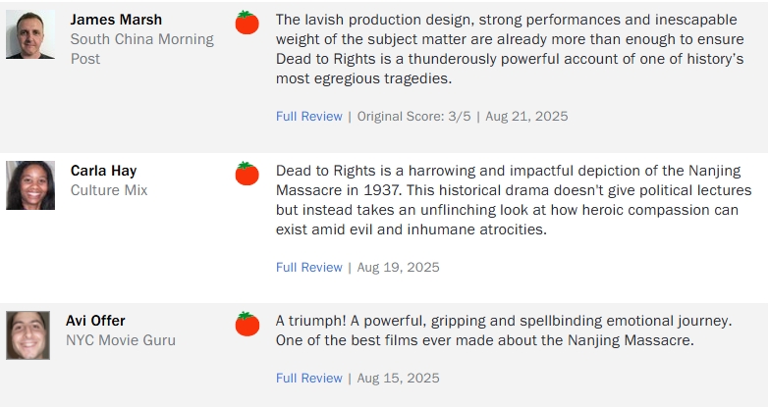
Task: Click the Original Score: 3/5 text
Action: [416, 116]
